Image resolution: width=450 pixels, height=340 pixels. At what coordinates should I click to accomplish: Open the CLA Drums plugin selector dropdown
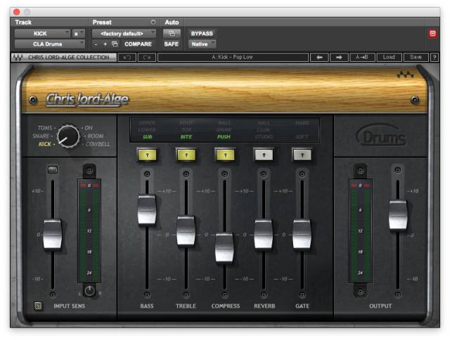[x=50, y=44]
